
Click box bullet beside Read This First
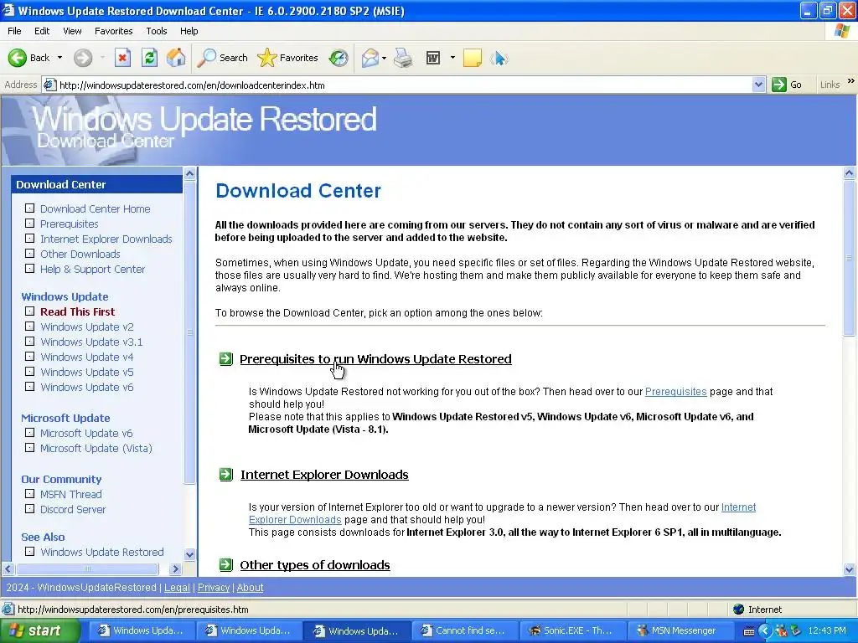[29, 311]
